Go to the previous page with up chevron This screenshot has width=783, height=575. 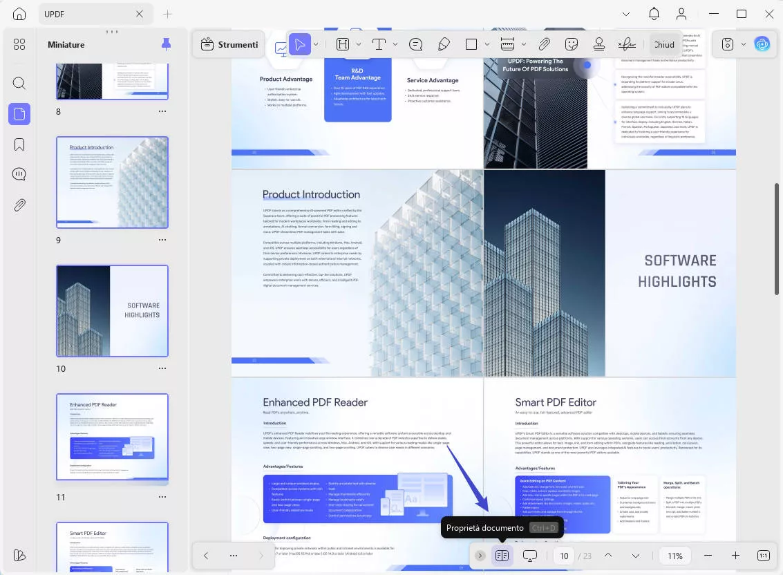coord(608,556)
